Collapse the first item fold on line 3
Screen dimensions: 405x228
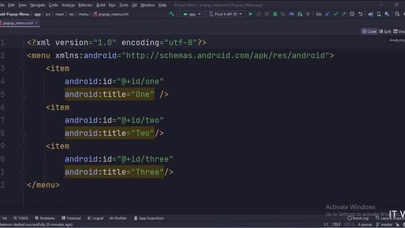click(23, 68)
